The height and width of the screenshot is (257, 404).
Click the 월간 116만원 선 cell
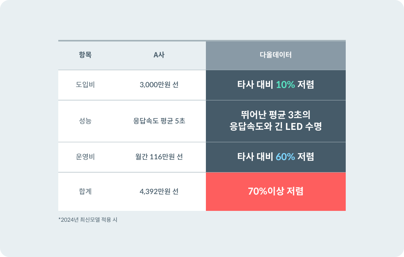(x=159, y=157)
